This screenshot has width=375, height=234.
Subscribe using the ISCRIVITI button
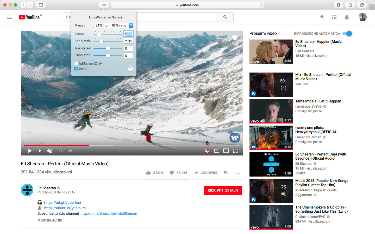click(223, 190)
